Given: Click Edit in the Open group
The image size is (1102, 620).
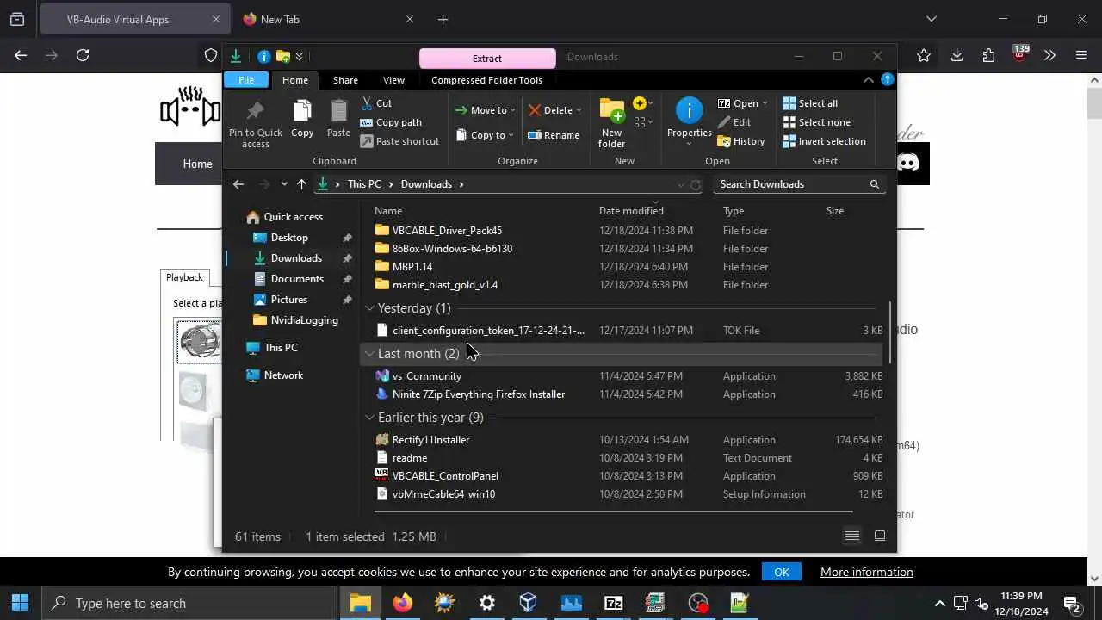Looking at the screenshot, I should 734,122.
